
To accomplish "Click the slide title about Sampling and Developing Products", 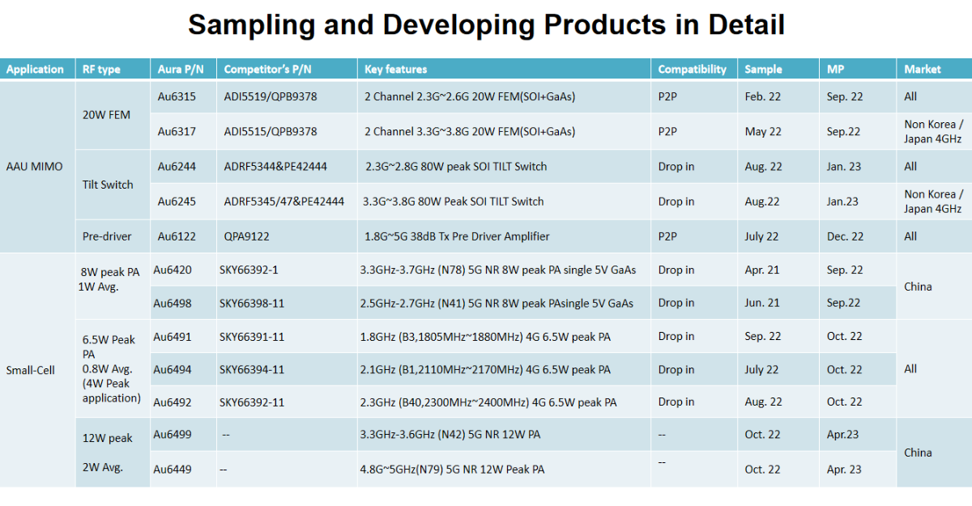I will click(x=486, y=25).
